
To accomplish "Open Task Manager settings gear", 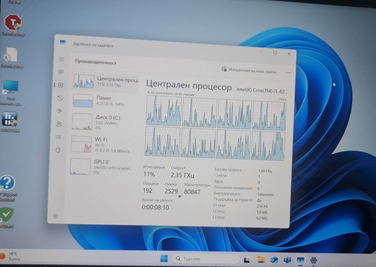I will [55, 216].
